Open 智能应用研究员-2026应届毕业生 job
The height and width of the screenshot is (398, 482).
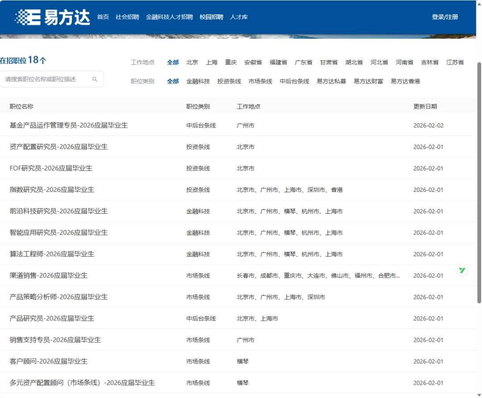coord(58,232)
